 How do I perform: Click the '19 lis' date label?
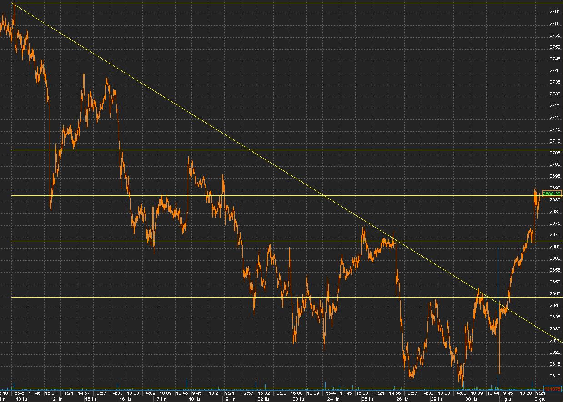[x=229, y=399]
